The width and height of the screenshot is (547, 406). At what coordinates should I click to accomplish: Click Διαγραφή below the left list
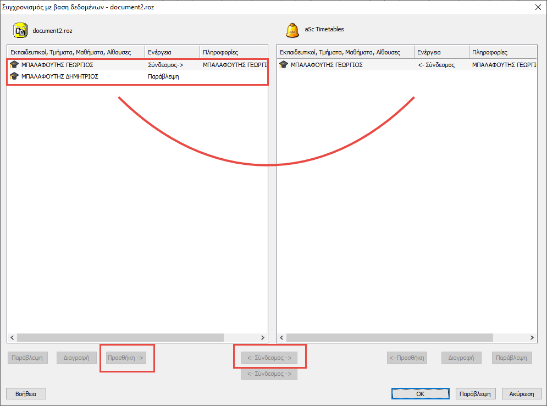coord(76,358)
